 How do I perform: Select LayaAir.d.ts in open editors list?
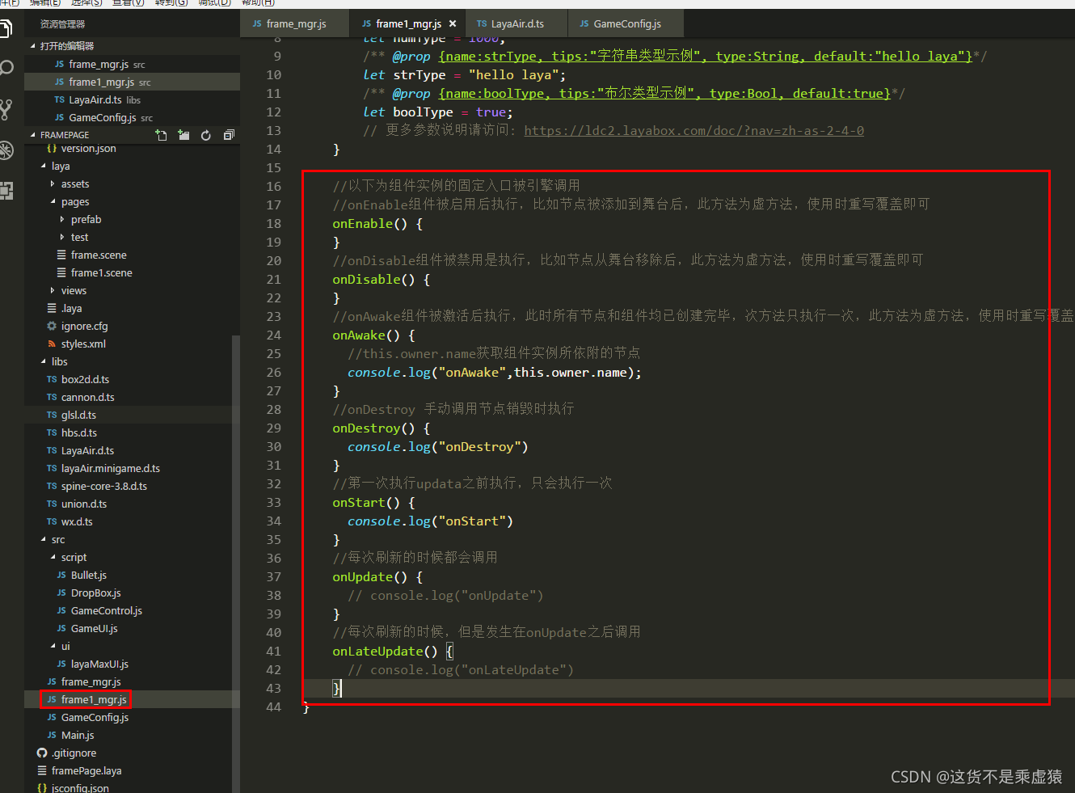coord(132,99)
